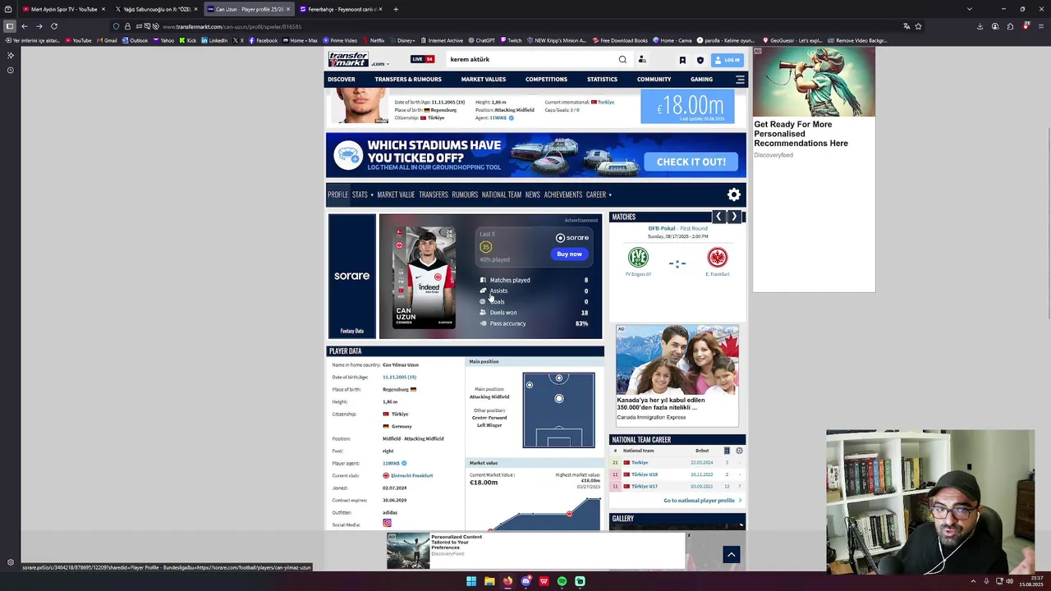The width and height of the screenshot is (1051, 591).
Task: Click date of birth 11.11.2005 link
Action: (x=399, y=377)
